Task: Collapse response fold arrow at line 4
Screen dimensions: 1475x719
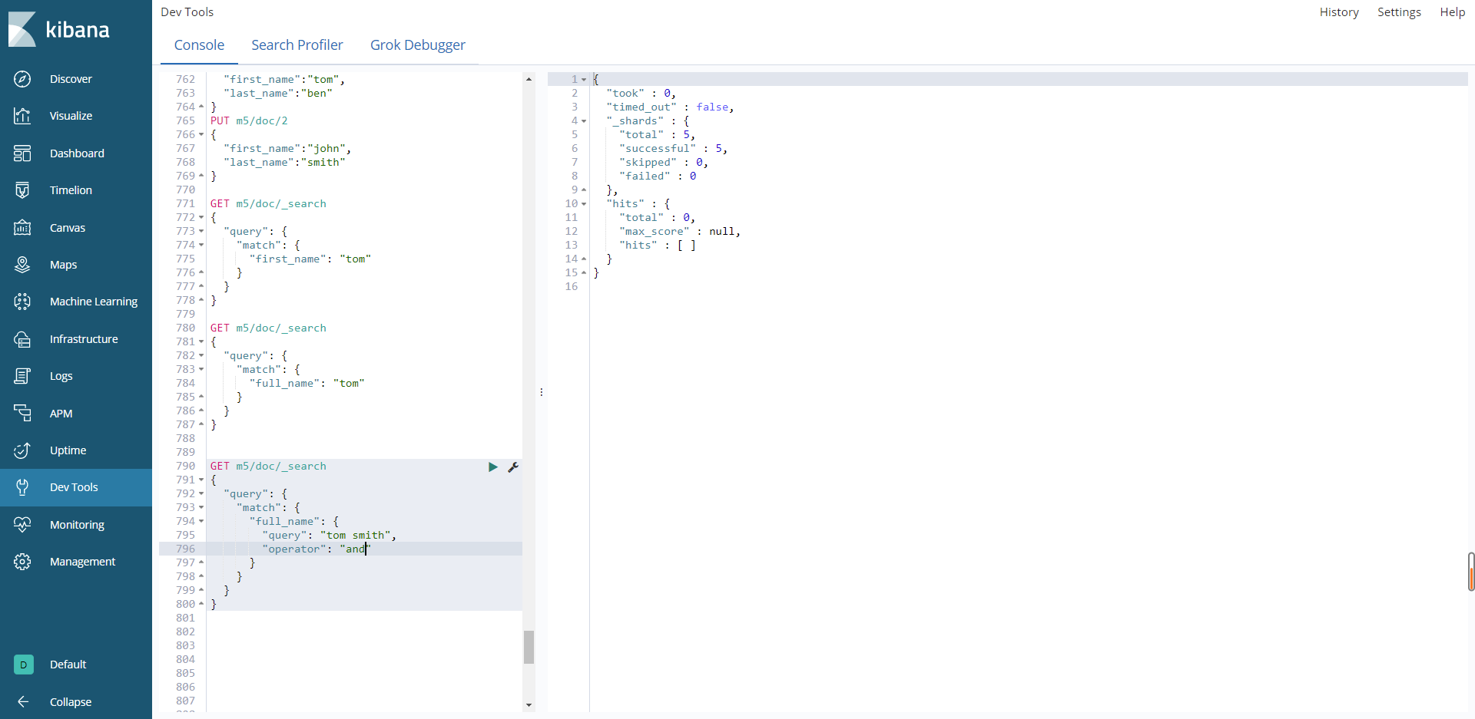Action: pos(584,121)
